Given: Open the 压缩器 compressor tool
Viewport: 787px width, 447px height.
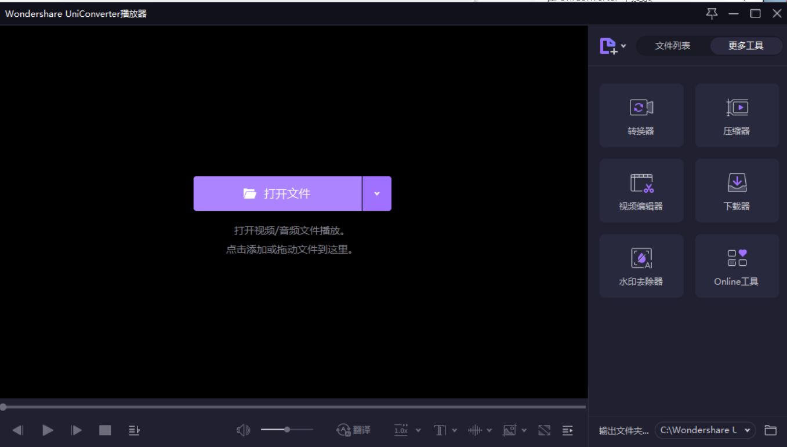Looking at the screenshot, I should pyautogui.click(x=737, y=115).
